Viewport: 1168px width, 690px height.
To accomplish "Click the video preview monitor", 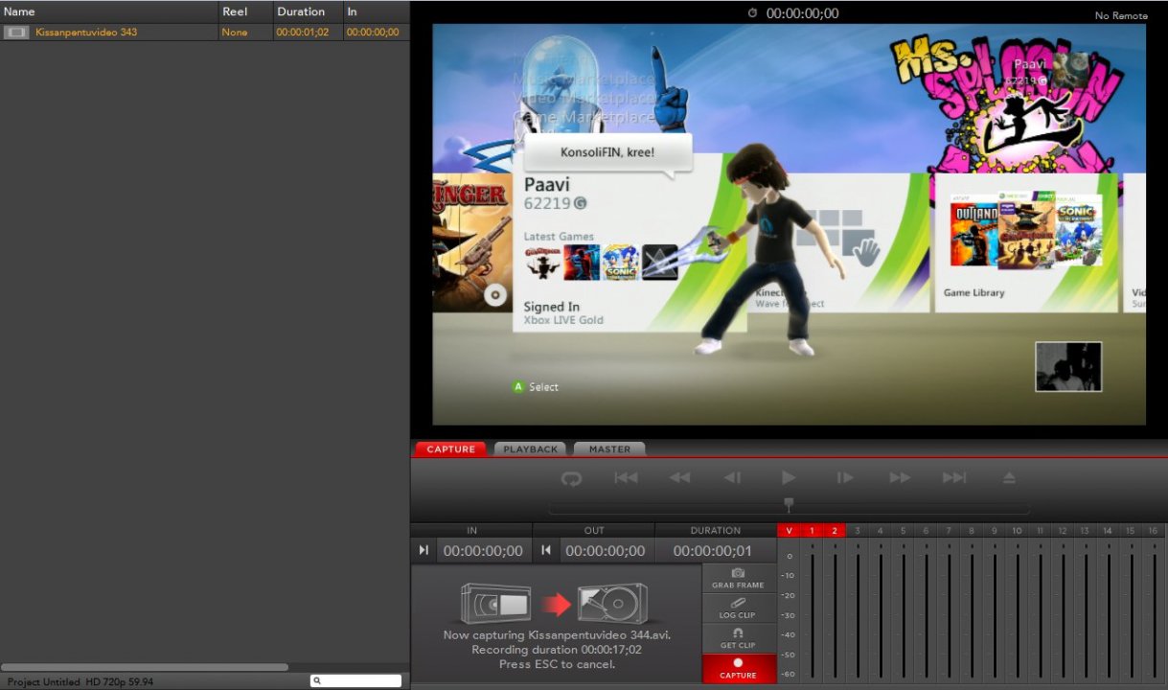I will [789, 224].
